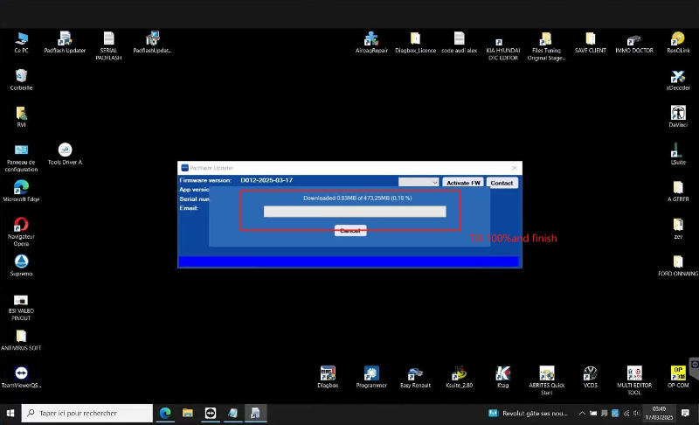Select the Ksuite_2.80 desktop icon
Viewport: 699px width, 425px height.
coord(459,373)
